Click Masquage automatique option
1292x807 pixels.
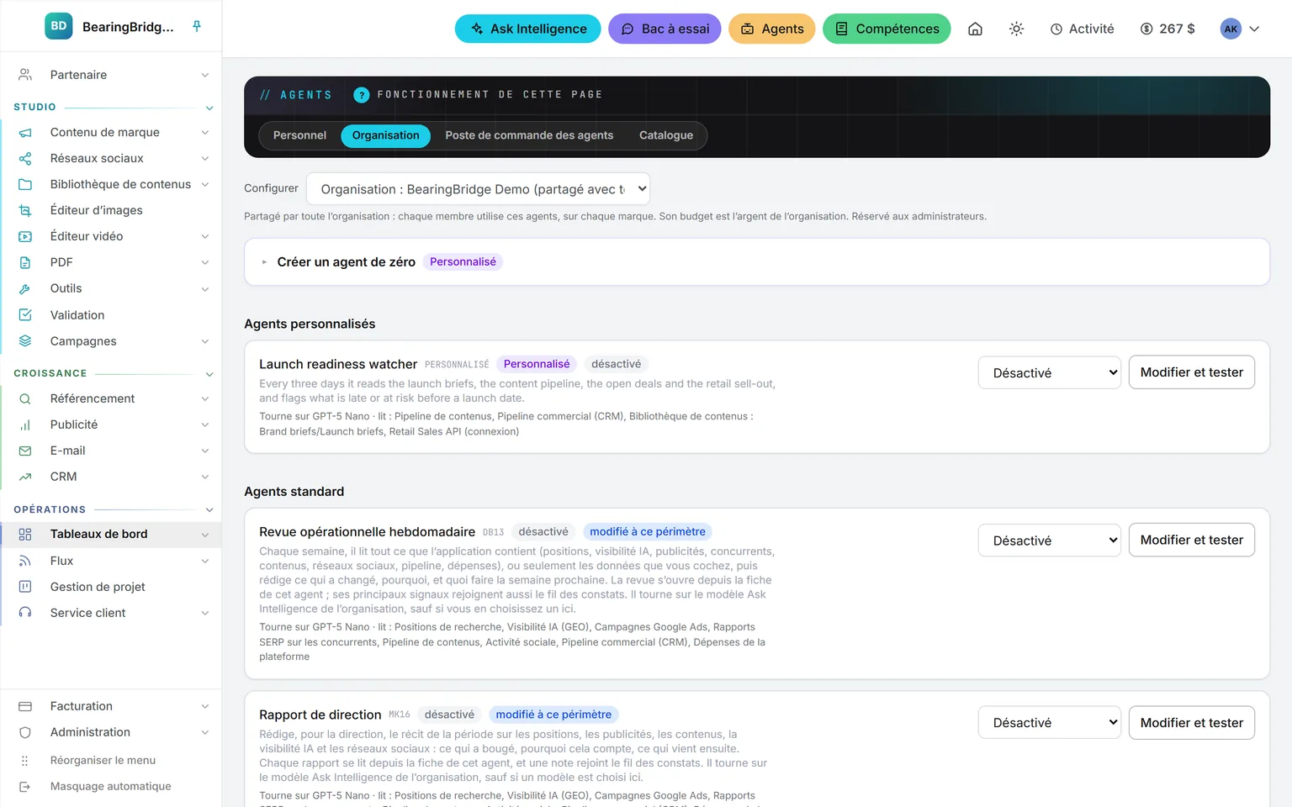(110, 786)
